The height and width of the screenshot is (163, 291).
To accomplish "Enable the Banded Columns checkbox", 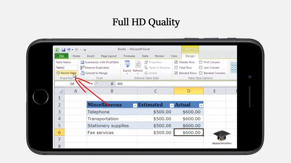I will [x=201, y=73].
